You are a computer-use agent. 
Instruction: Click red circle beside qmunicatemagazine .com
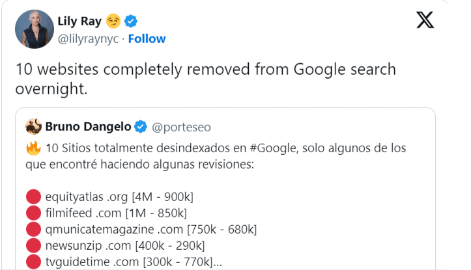(33, 229)
